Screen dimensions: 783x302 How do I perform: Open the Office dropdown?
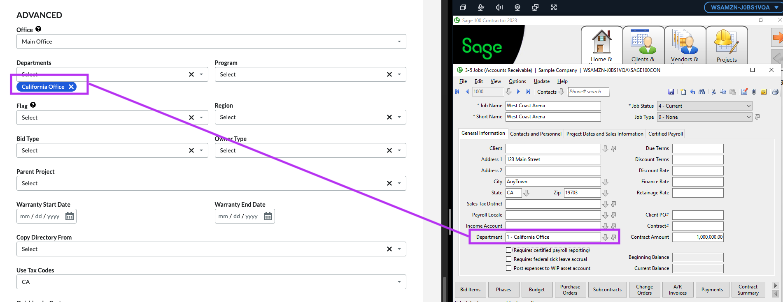tap(211, 41)
